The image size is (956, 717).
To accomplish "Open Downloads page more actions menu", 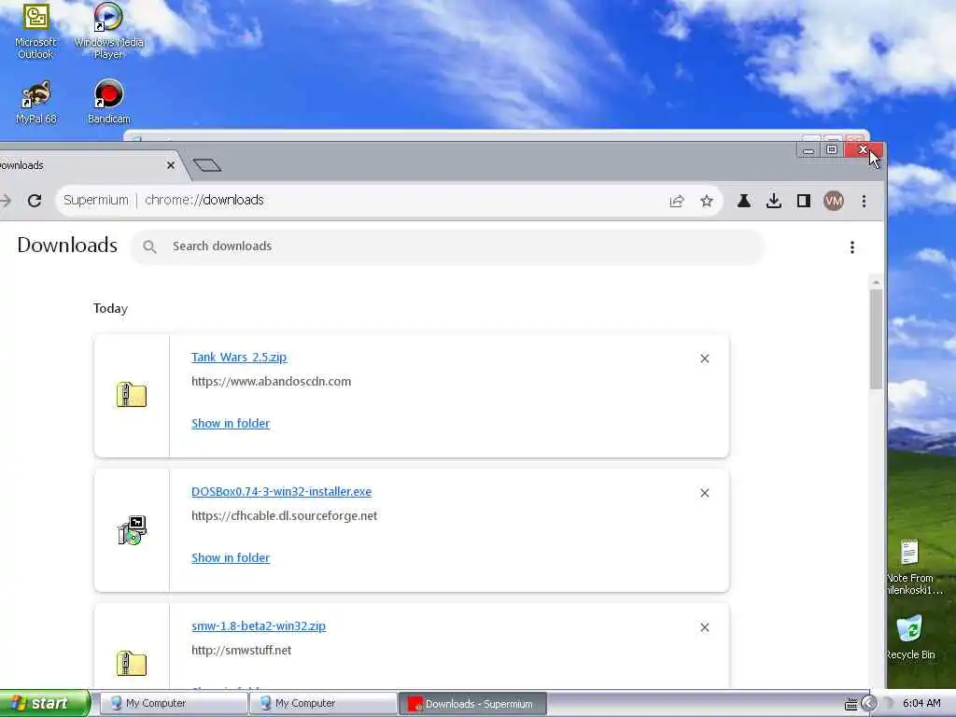I will [x=852, y=246].
